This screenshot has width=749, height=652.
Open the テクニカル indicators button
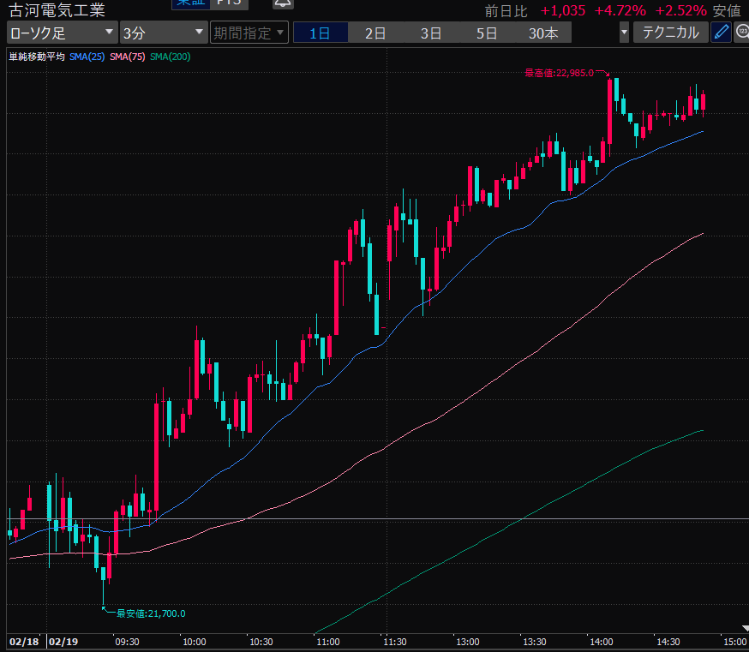(x=671, y=33)
